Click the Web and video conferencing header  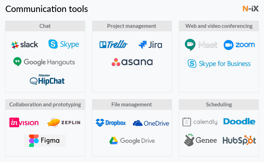tap(219, 26)
